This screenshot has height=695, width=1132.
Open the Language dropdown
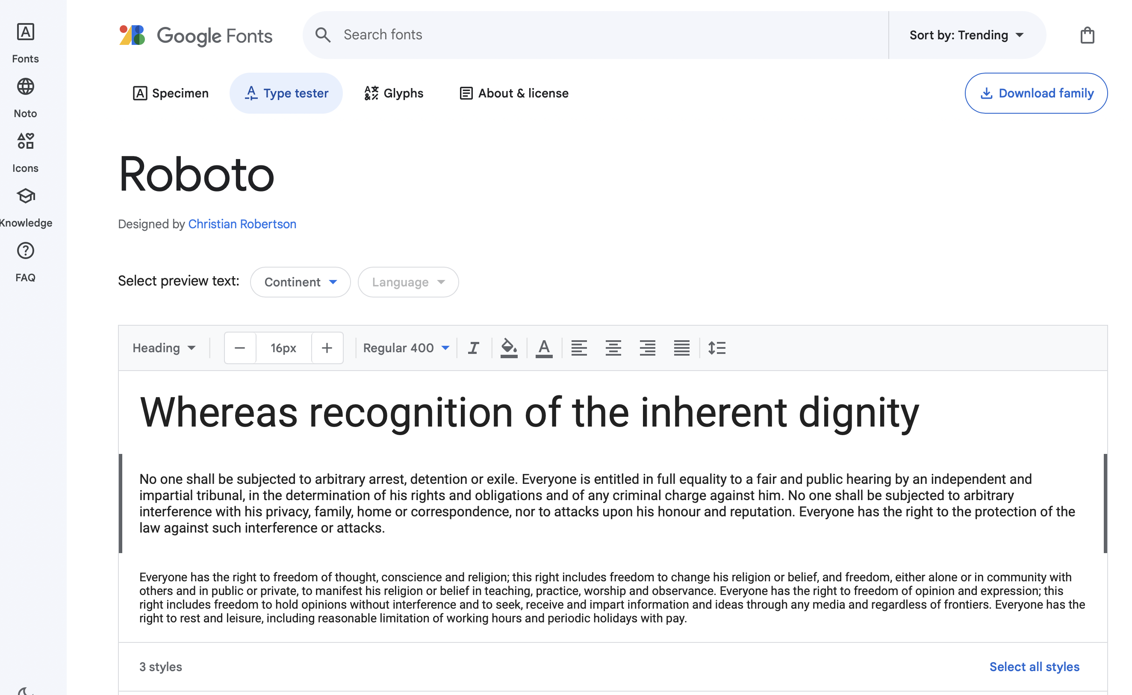pyautogui.click(x=408, y=282)
